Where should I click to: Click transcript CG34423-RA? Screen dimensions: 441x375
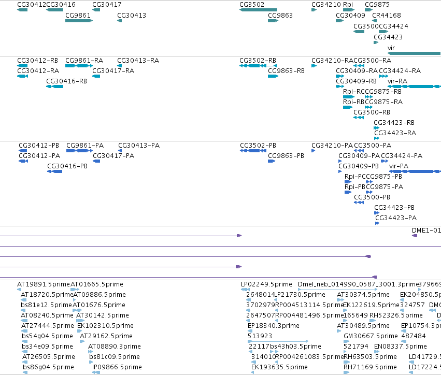click(x=395, y=133)
